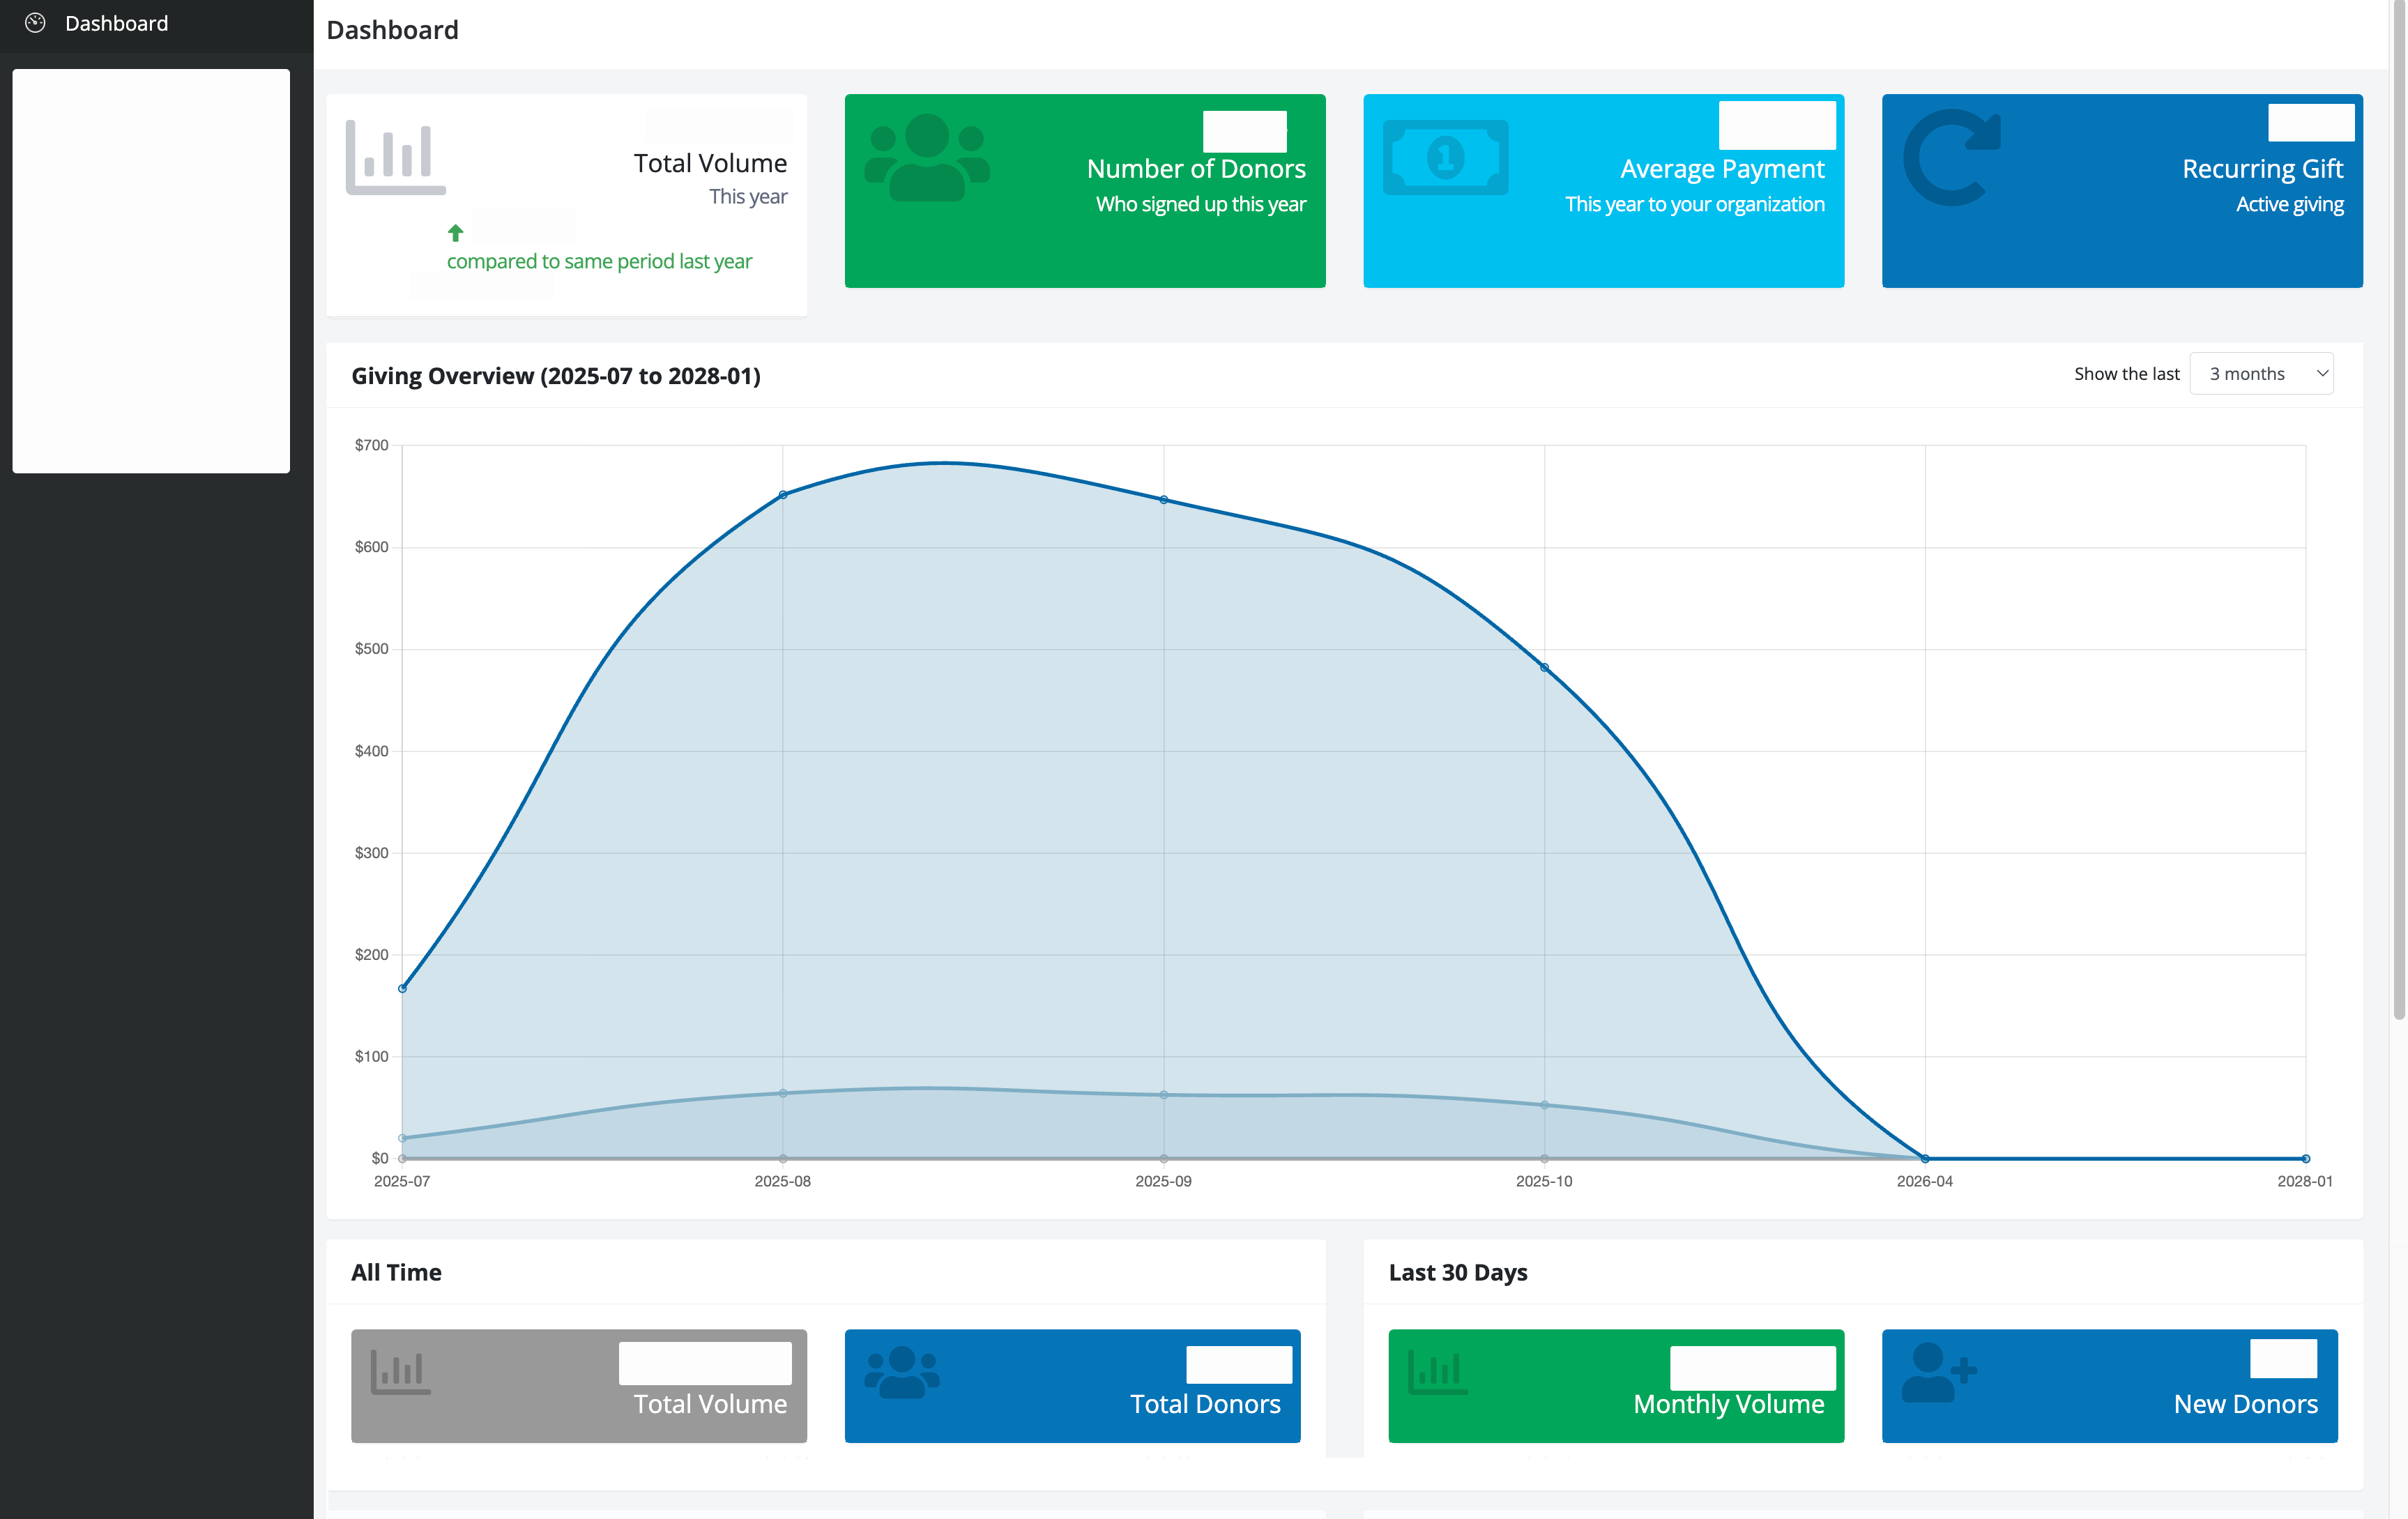
Task: Click the money bill icon on Average Payment
Action: coord(1445,157)
